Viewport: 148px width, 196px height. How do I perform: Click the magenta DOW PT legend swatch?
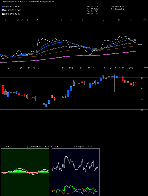tap(3, 14)
